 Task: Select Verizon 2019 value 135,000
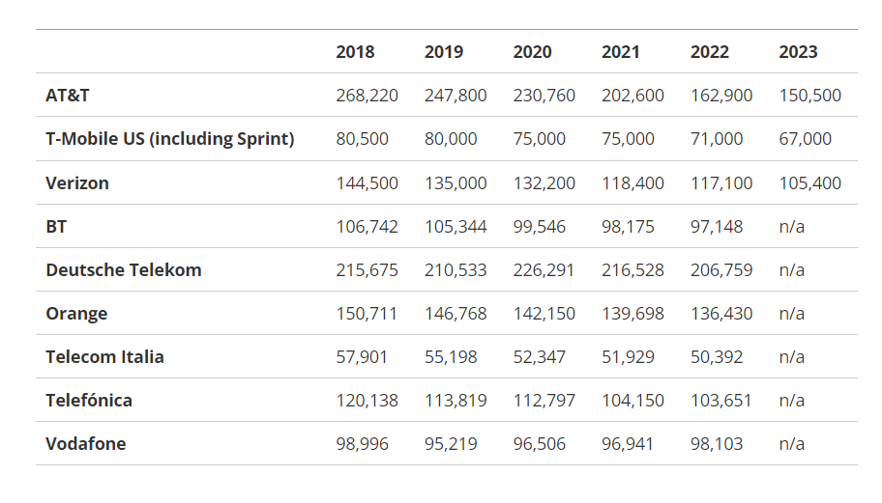[x=456, y=183]
